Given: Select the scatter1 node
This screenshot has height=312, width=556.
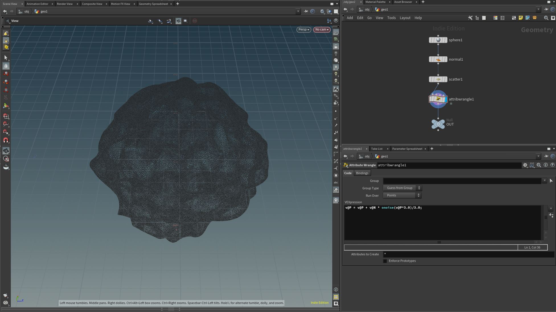Looking at the screenshot, I should 438,79.
